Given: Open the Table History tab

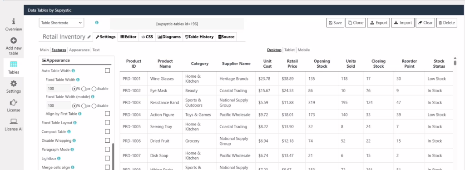Looking at the screenshot, I should point(199,37).
